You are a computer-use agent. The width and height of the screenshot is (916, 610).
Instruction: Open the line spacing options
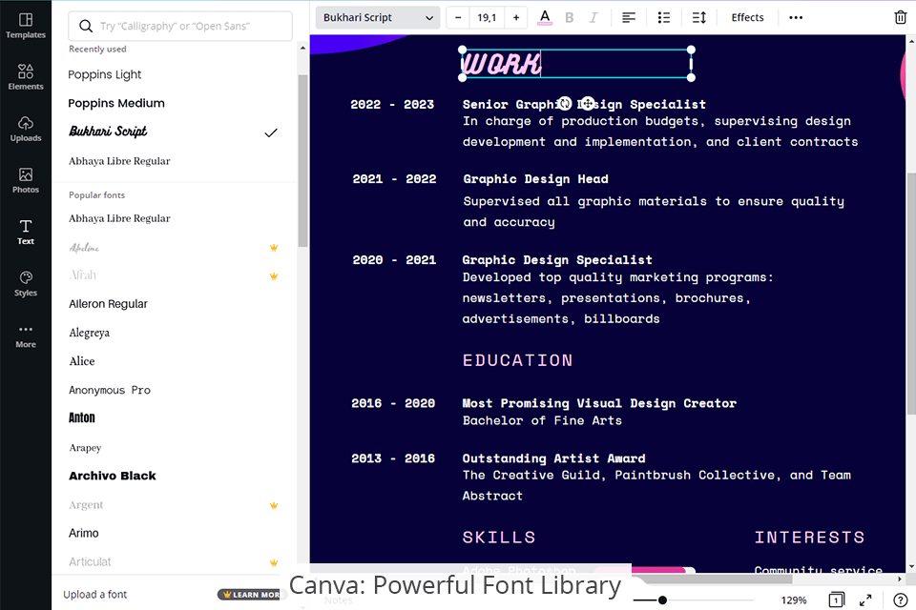(699, 17)
